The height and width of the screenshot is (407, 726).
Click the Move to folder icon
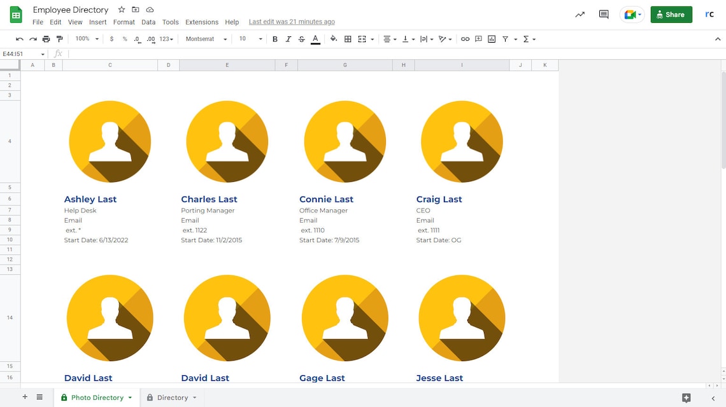[135, 10]
